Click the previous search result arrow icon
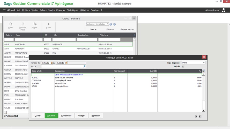 coord(111,24)
